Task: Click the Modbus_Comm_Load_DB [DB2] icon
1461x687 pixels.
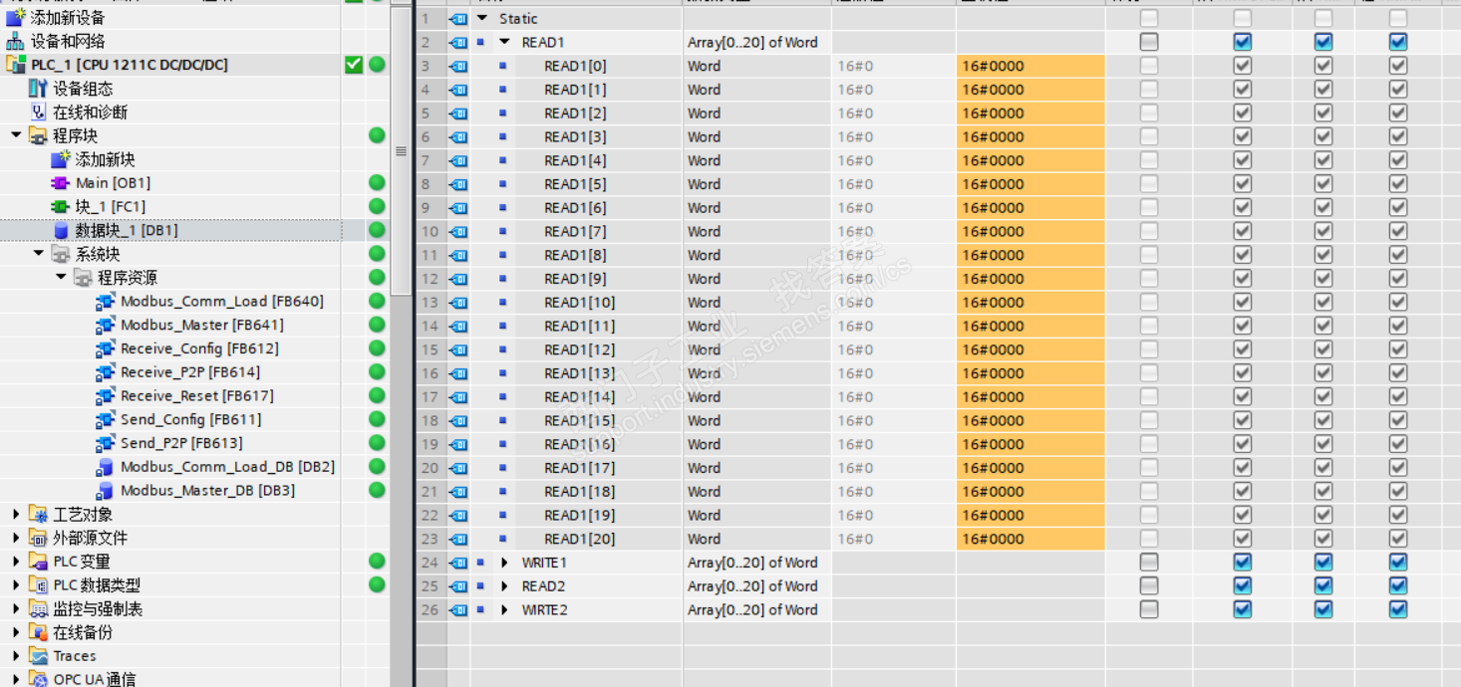Action: 105,467
